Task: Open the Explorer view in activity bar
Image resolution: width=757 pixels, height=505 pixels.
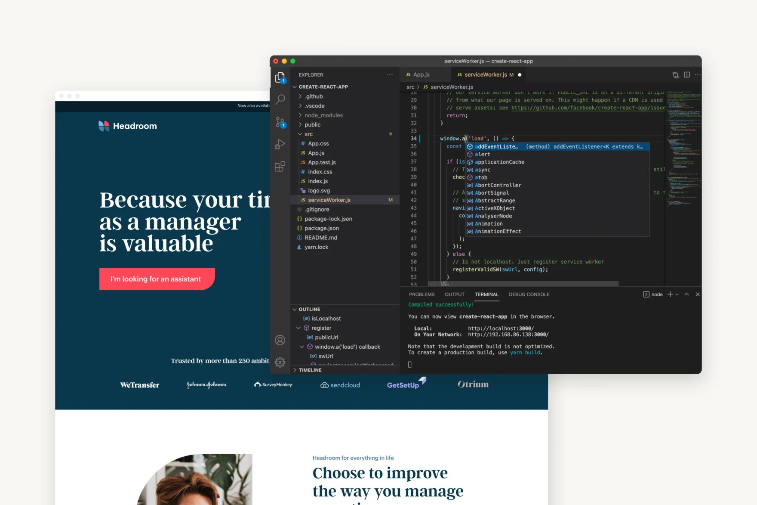Action: pos(280,77)
